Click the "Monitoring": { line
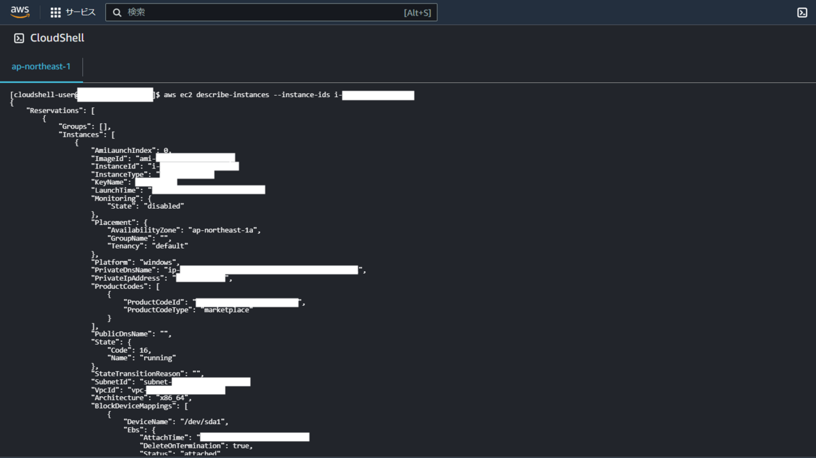 (121, 198)
